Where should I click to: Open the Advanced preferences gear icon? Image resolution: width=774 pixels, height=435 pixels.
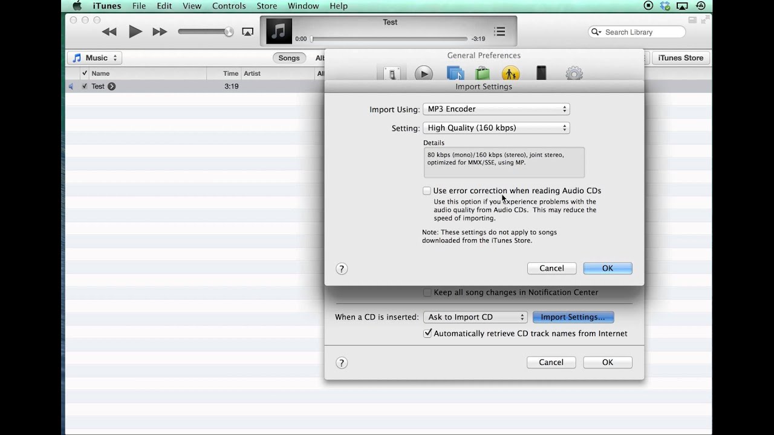[x=574, y=74]
